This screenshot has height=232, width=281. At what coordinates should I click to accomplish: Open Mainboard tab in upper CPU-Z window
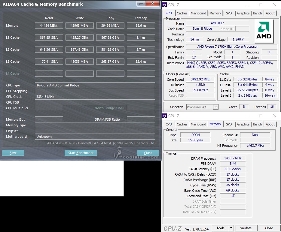(x=198, y=13)
